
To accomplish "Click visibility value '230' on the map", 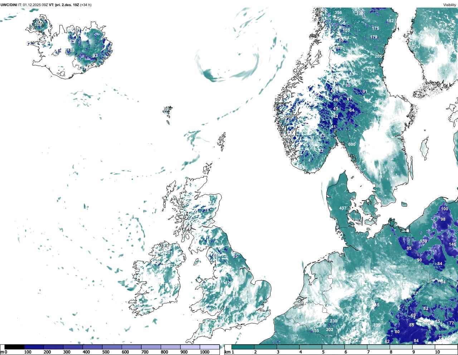I will (333, 321).
